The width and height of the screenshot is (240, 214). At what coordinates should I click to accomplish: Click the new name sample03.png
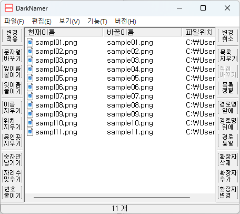click(x=130, y=61)
